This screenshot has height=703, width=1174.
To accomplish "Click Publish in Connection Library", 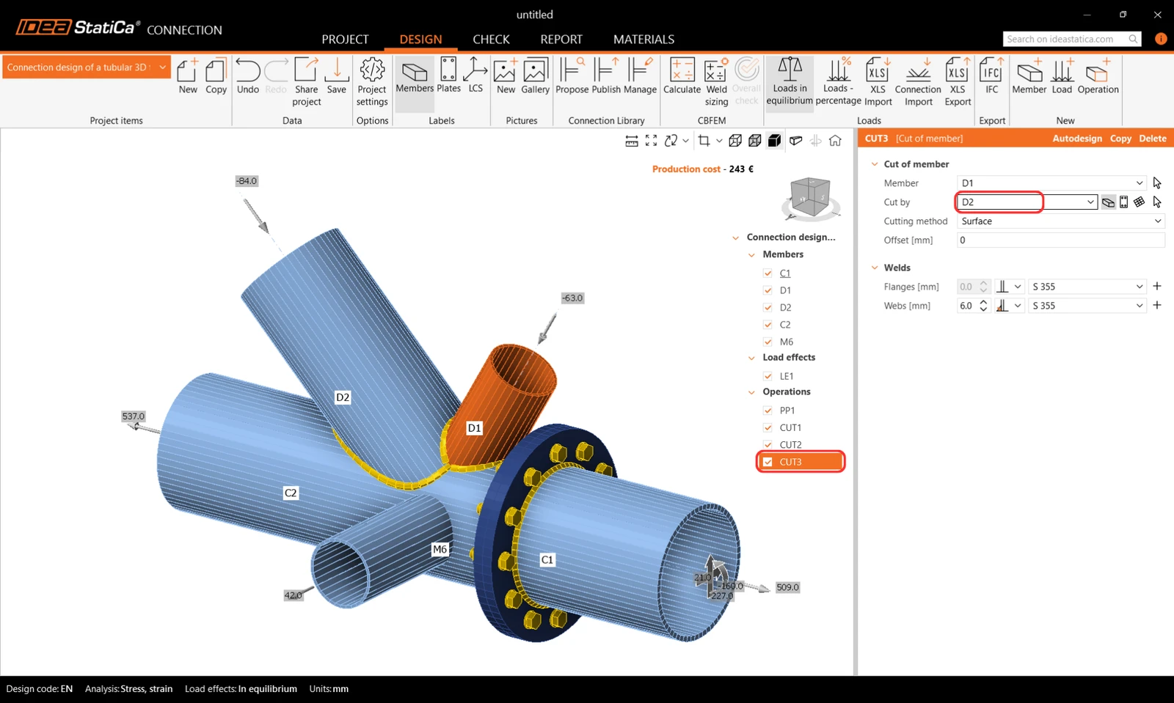I will coord(606,76).
